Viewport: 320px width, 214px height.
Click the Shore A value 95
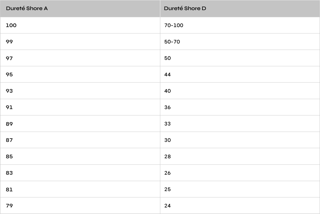pyautogui.click(x=9, y=75)
